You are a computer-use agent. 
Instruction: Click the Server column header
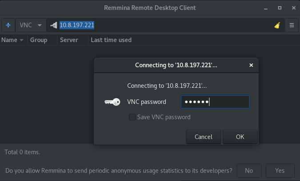point(69,40)
